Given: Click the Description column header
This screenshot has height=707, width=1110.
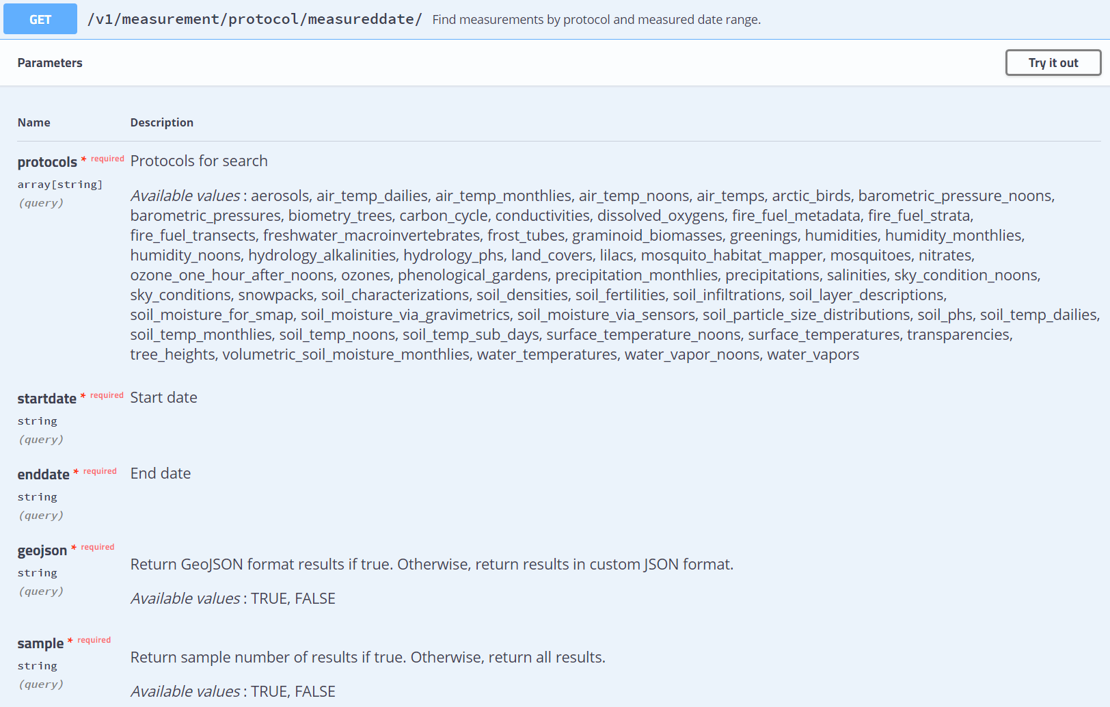Looking at the screenshot, I should coord(162,122).
